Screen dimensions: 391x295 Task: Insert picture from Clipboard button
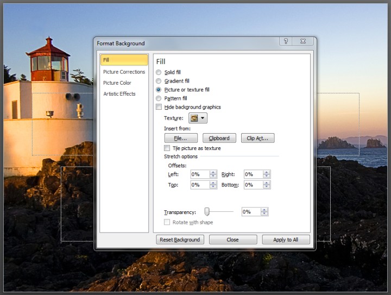click(x=219, y=139)
